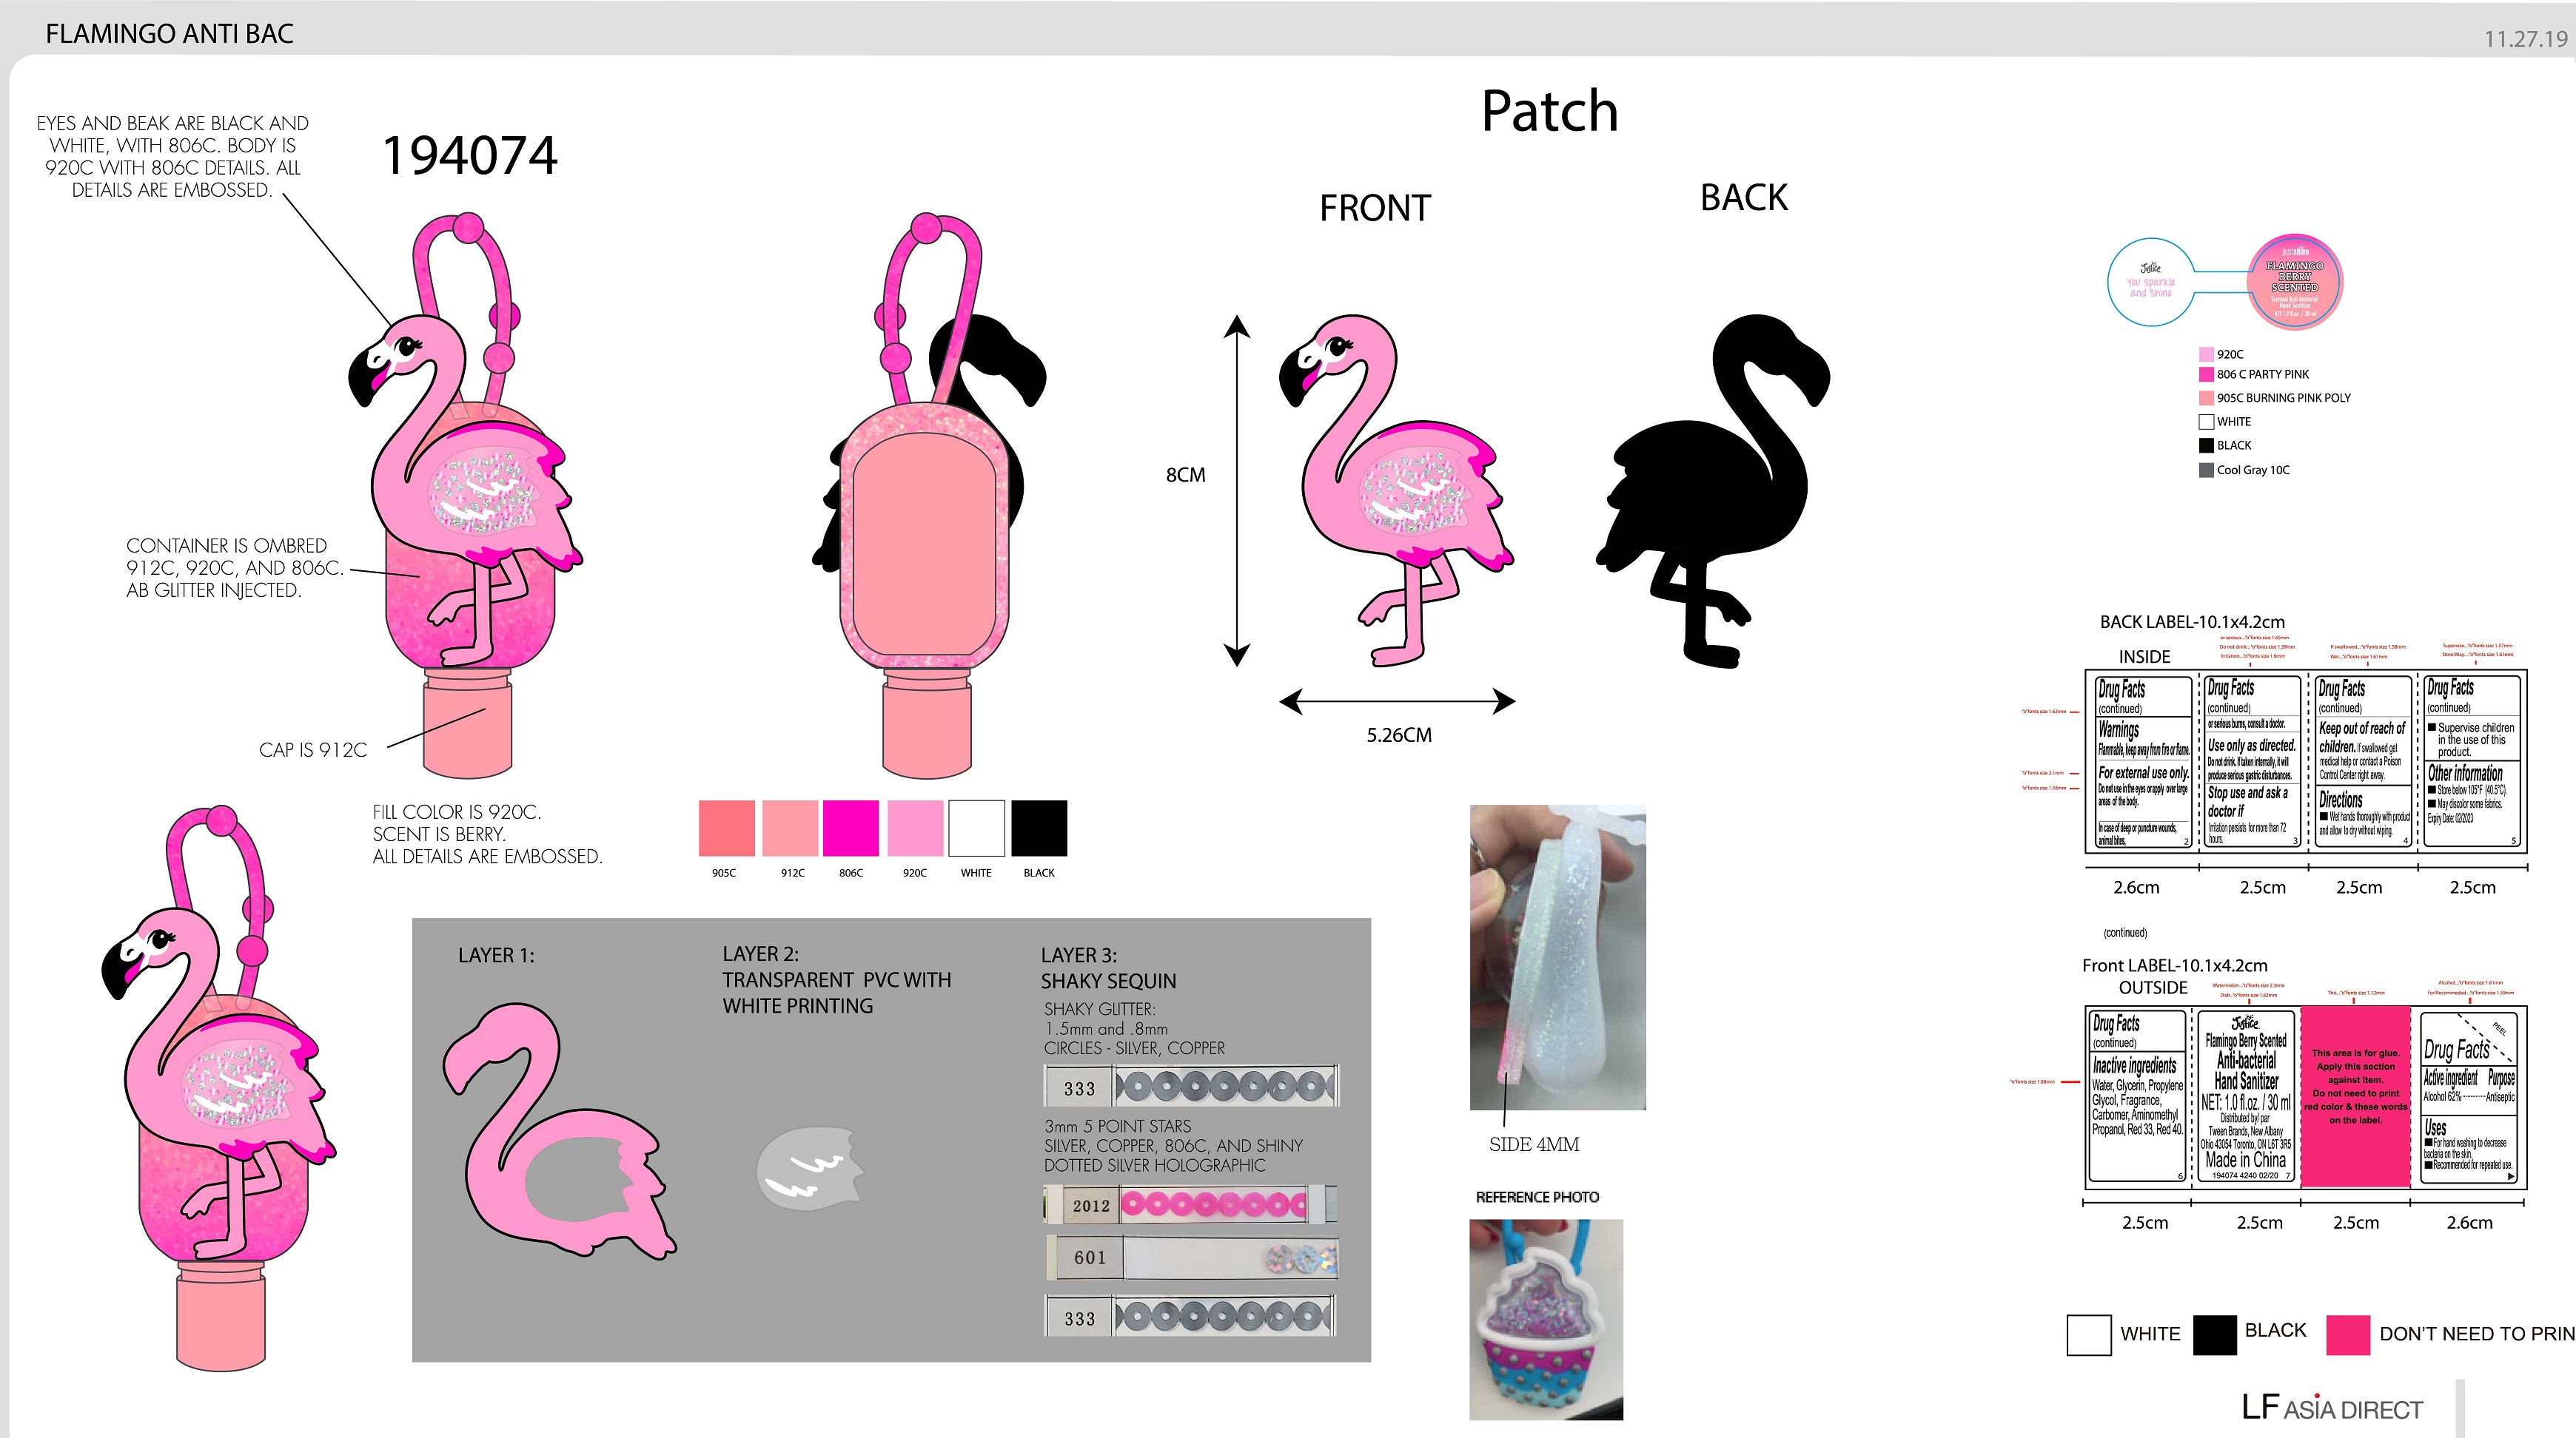Select the 'Front LABEL-10.1x4.2cm' heading
Viewport: 2576px width, 1438px height.
pyautogui.click(x=2174, y=965)
